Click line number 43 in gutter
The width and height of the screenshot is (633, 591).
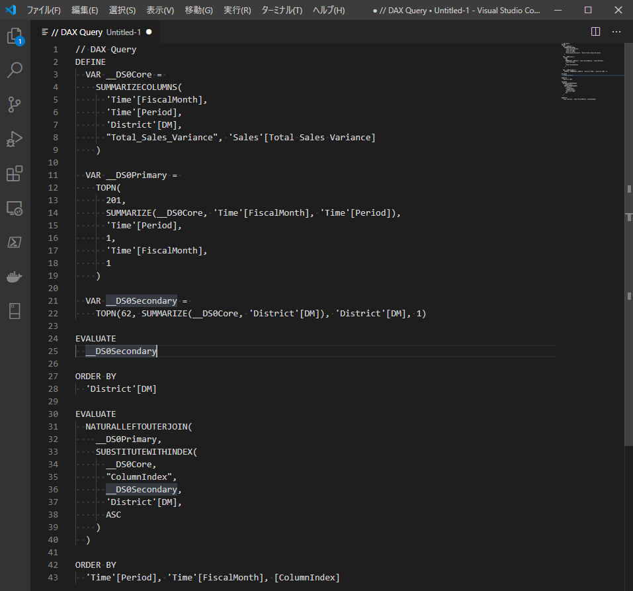coord(54,577)
